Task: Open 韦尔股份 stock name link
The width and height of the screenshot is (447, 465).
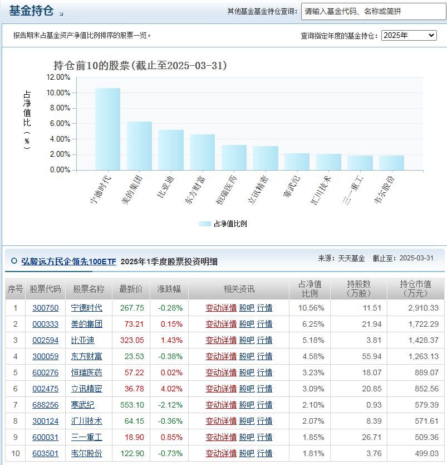Action: [86, 453]
